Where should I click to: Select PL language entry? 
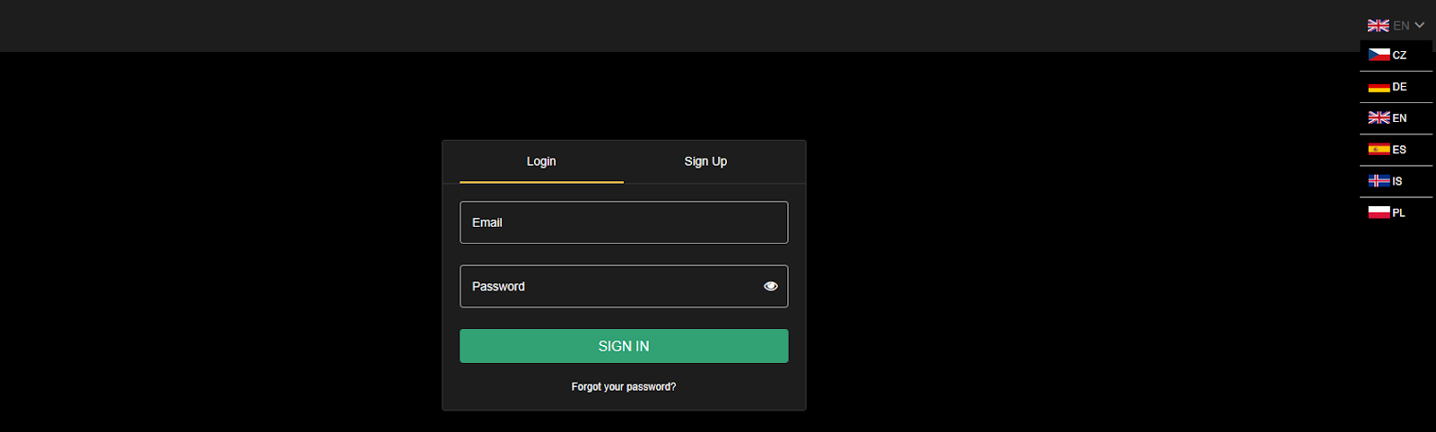coord(1396,212)
